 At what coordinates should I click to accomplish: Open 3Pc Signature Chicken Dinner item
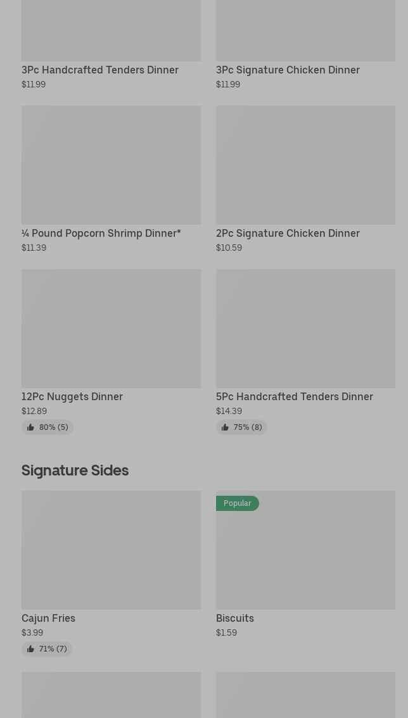coord(288,70)
